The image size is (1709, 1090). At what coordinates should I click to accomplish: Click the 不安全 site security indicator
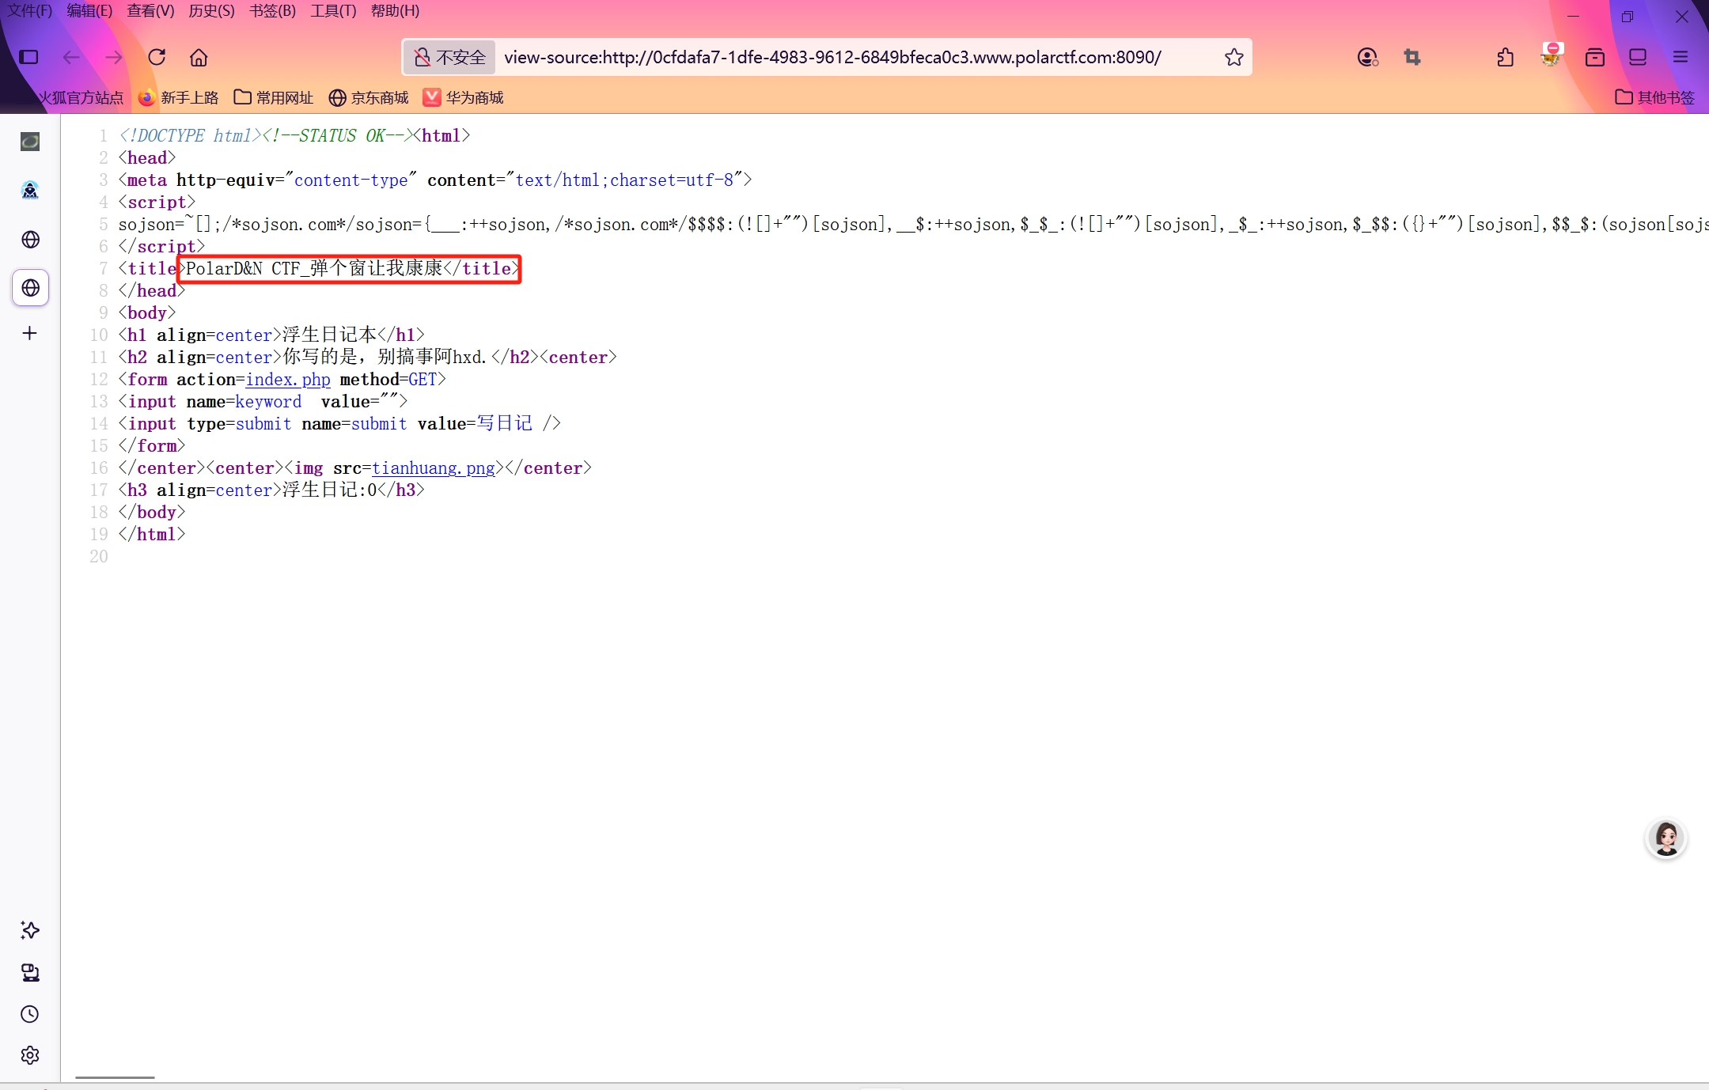450,57
